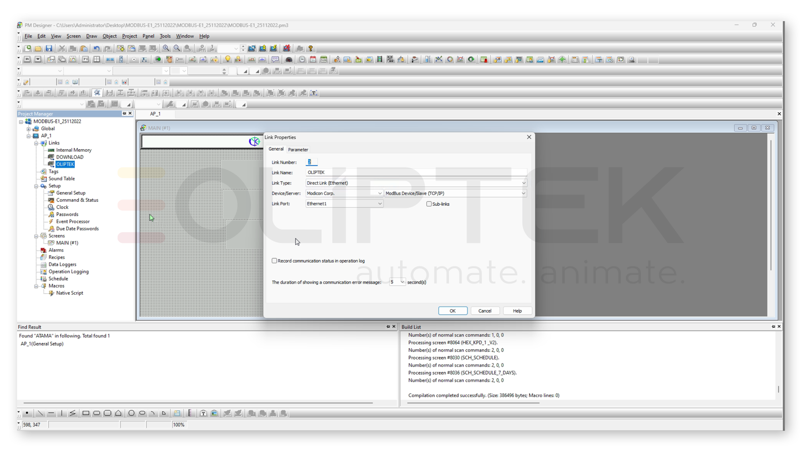Image resolution: width=802 pixels, height=451 pixels.
Task: Open error message duration seconds dropdown
Action: [402, 282]
